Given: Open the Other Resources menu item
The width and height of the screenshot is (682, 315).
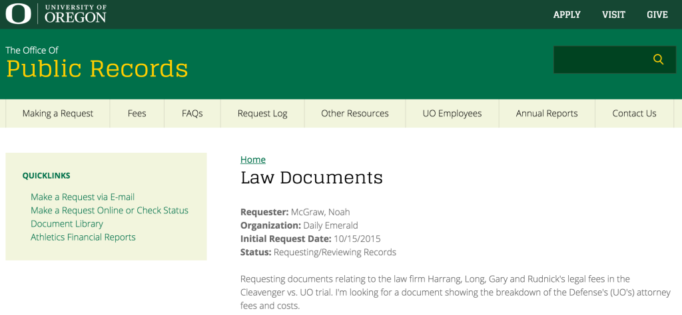Looking at the screenshot, I should [x=355, y=114].
